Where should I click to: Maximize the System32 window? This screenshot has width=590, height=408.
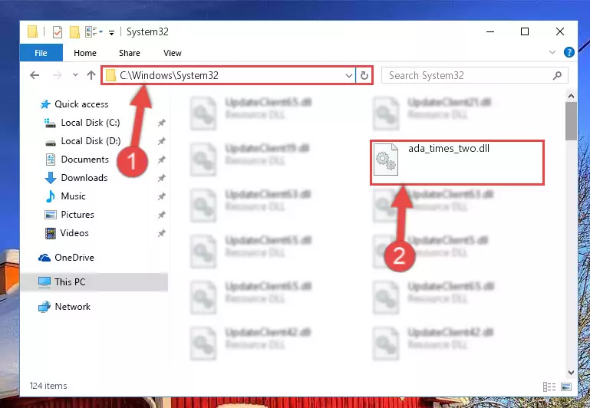[525, 31]
